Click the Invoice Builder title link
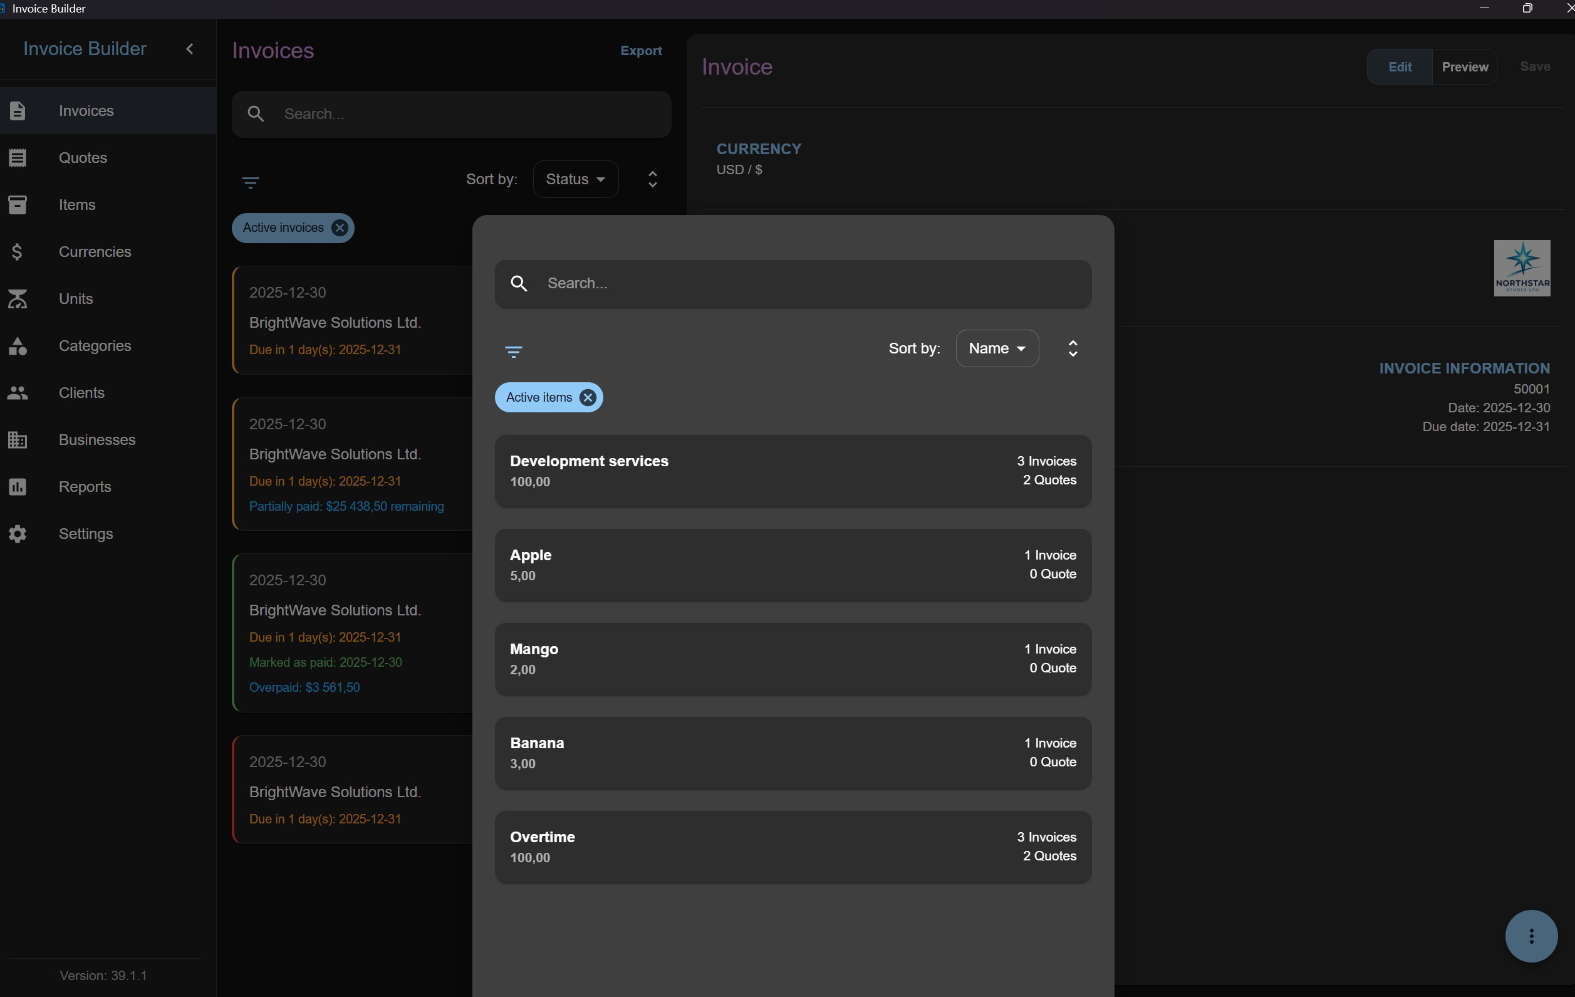The height and width of the screenshot is (997, 1575). click(x=85, y=49)
